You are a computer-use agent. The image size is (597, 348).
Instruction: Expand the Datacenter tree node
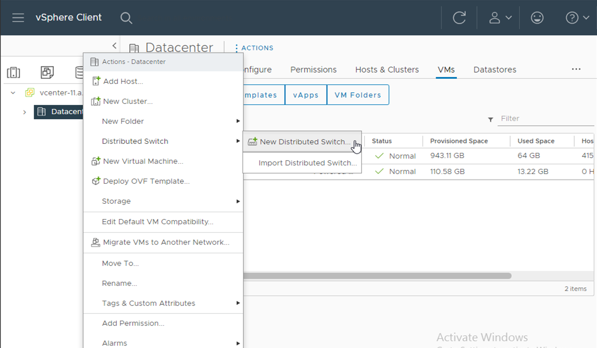25,112
